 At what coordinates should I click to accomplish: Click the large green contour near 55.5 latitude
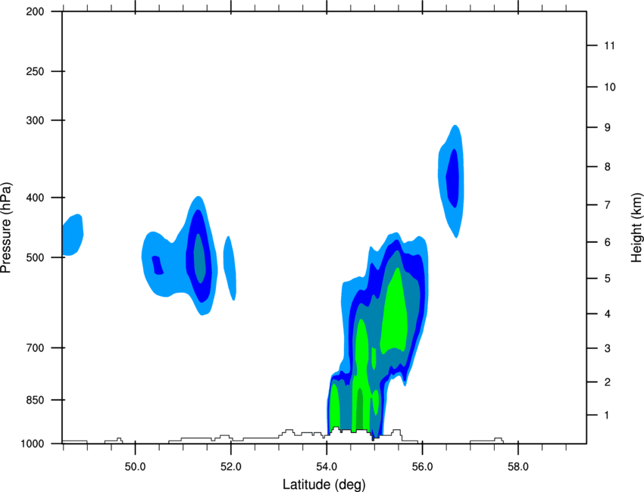[x=394, y=312]
